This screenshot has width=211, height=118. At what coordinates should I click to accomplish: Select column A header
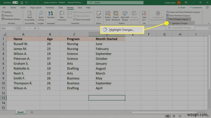23,35
